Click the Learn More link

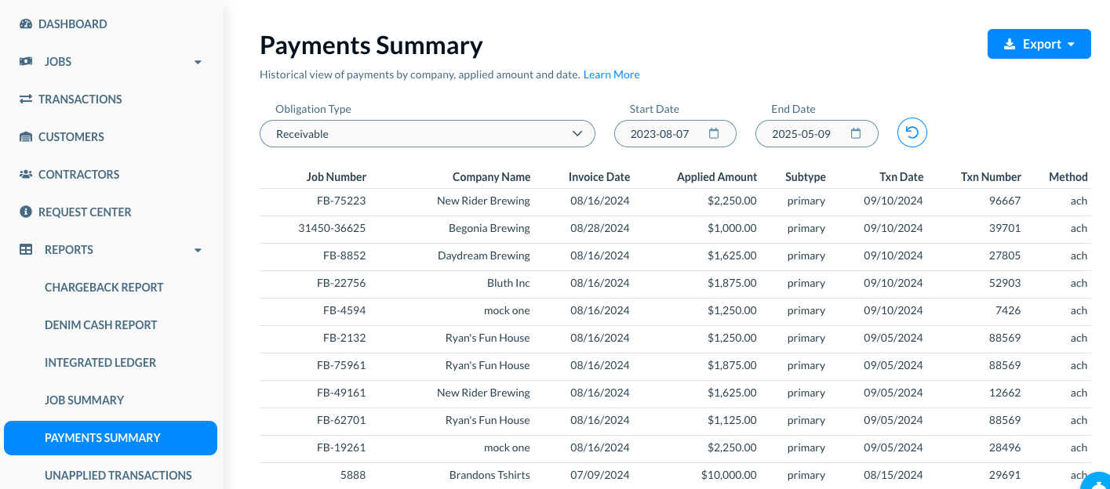(611, 74)
